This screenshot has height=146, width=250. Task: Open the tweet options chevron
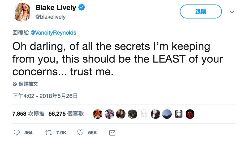(x=232, y=12)
